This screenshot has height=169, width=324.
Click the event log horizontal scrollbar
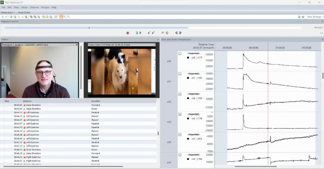click(63, 166)
